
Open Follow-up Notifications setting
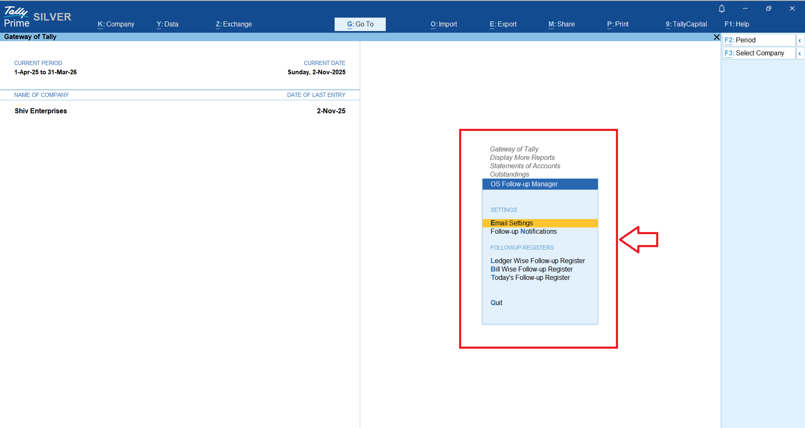(523, 232)
